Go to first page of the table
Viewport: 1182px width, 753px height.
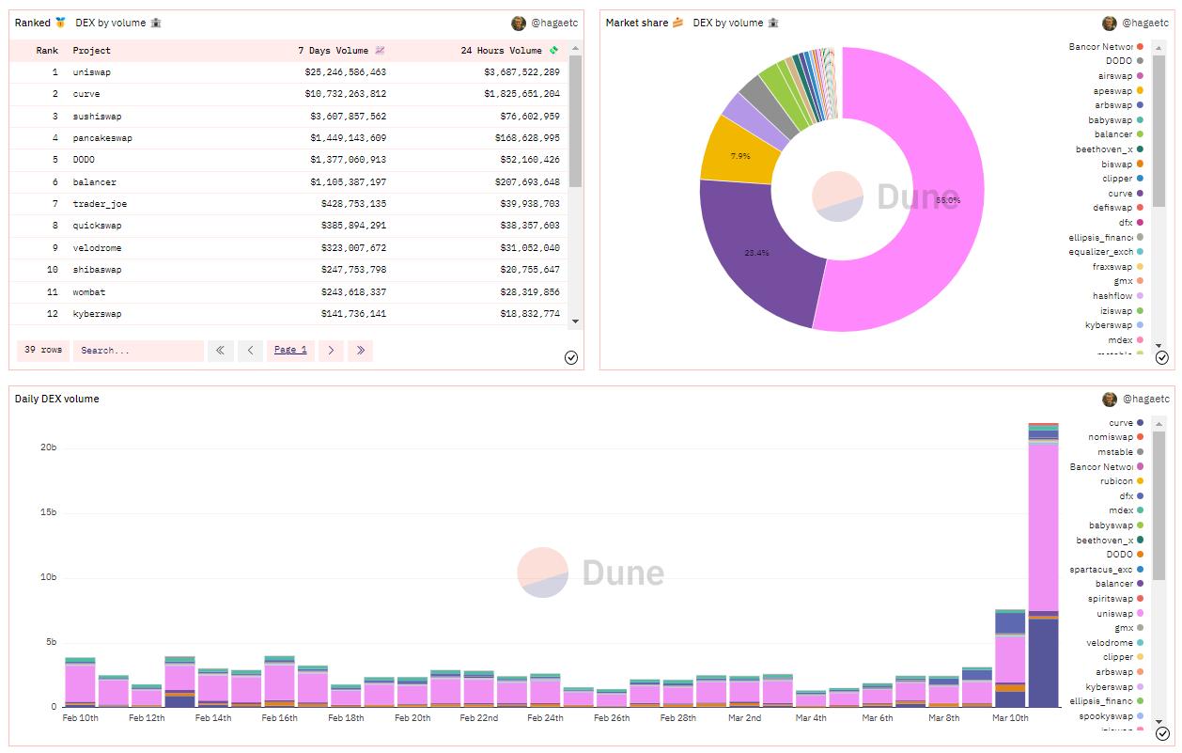tap(220, 351)
